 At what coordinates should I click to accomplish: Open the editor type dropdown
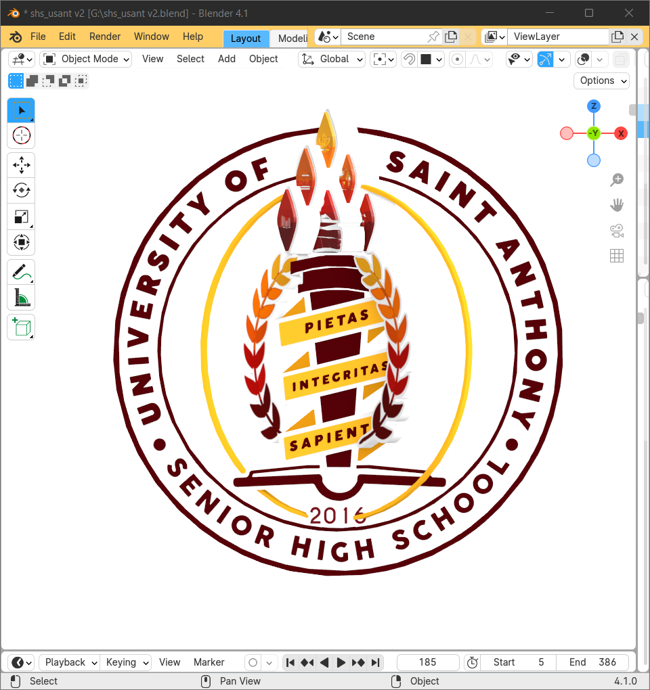coord(22,59)
